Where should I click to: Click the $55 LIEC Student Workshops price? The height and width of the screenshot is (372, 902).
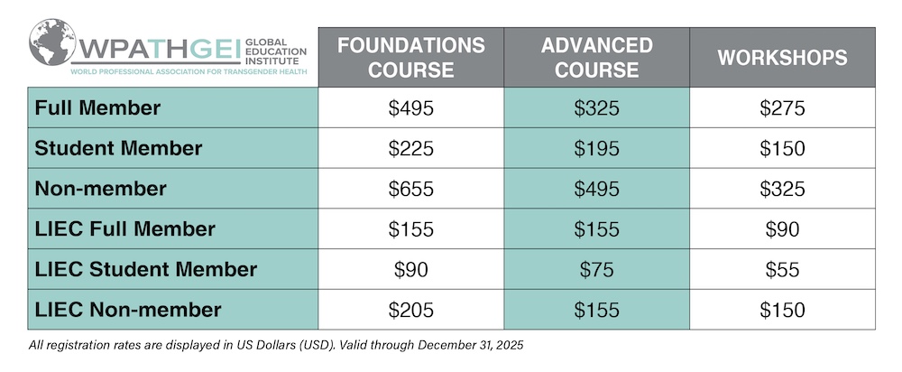782,269
